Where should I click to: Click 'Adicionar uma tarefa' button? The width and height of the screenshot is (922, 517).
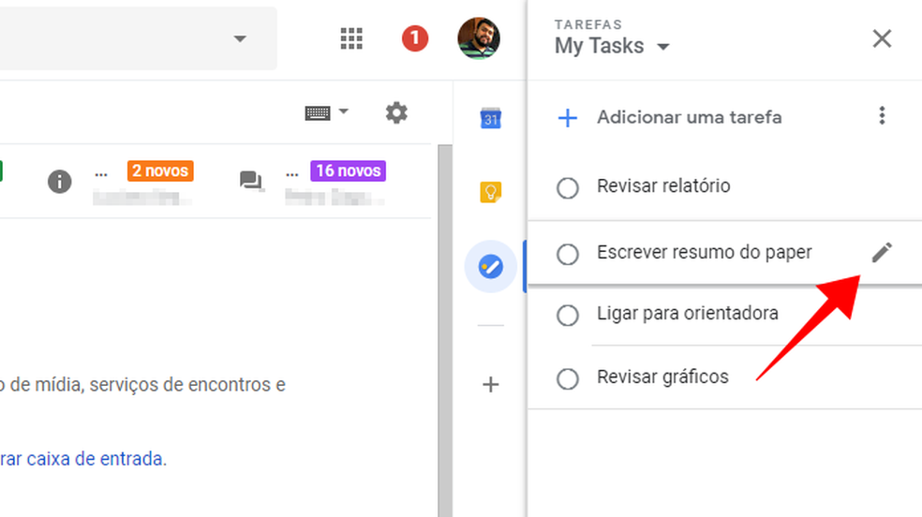click(688, 118)
